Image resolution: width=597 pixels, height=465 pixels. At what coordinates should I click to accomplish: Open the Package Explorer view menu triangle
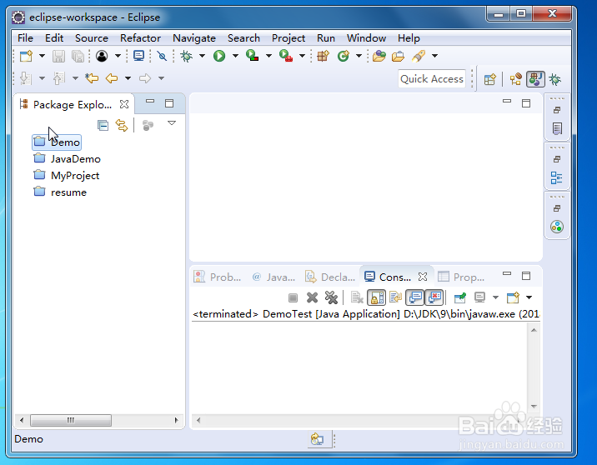[x=172, y=122]
